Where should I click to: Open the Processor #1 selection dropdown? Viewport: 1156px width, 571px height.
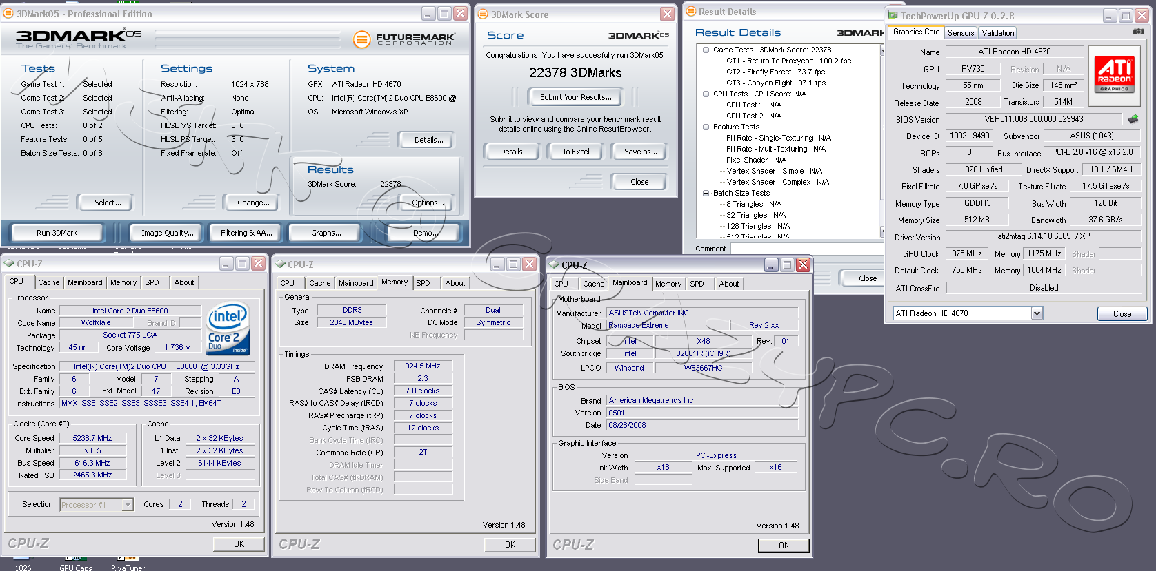[128, 505]
